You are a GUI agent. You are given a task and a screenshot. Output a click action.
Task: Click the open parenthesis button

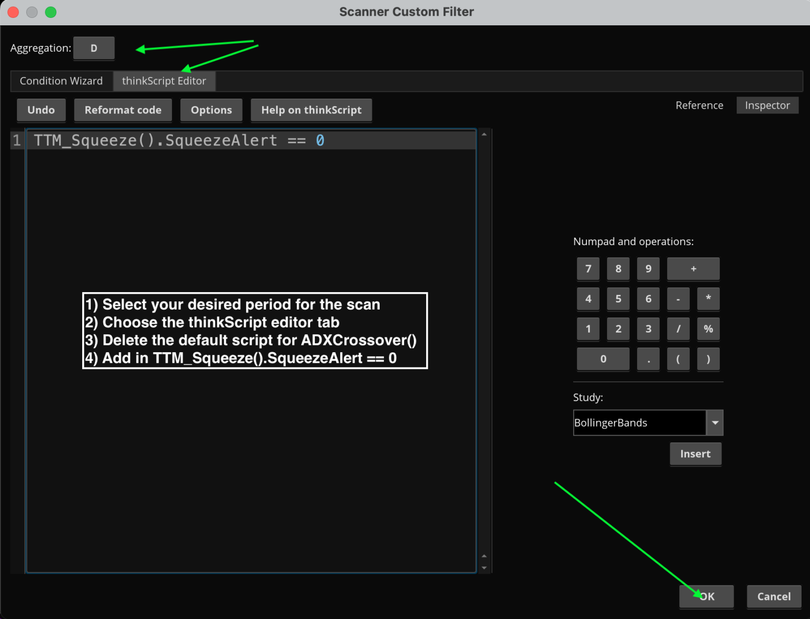[678, 359]
